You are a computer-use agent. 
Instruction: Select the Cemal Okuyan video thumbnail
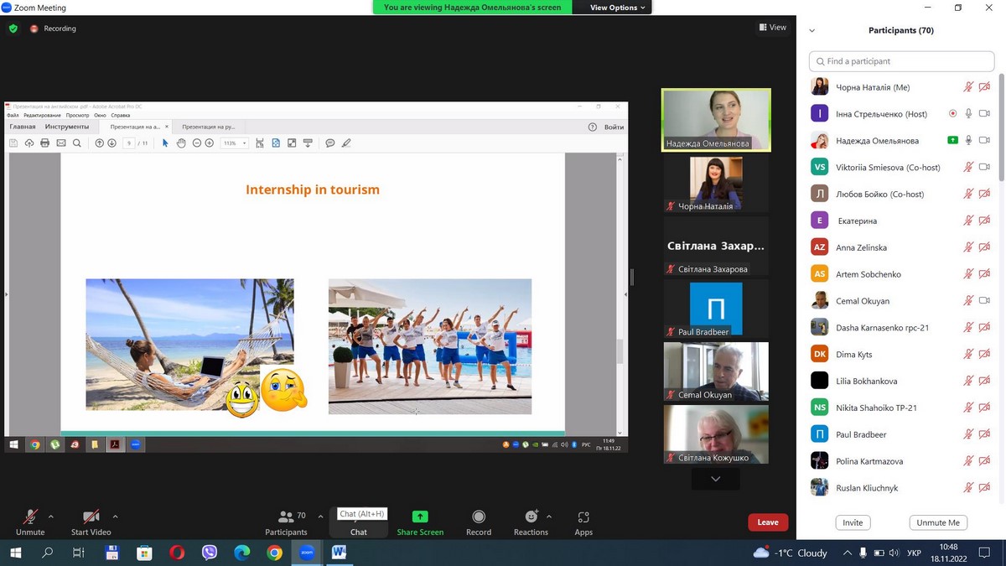pyautogui.click(x=716, y=371)
